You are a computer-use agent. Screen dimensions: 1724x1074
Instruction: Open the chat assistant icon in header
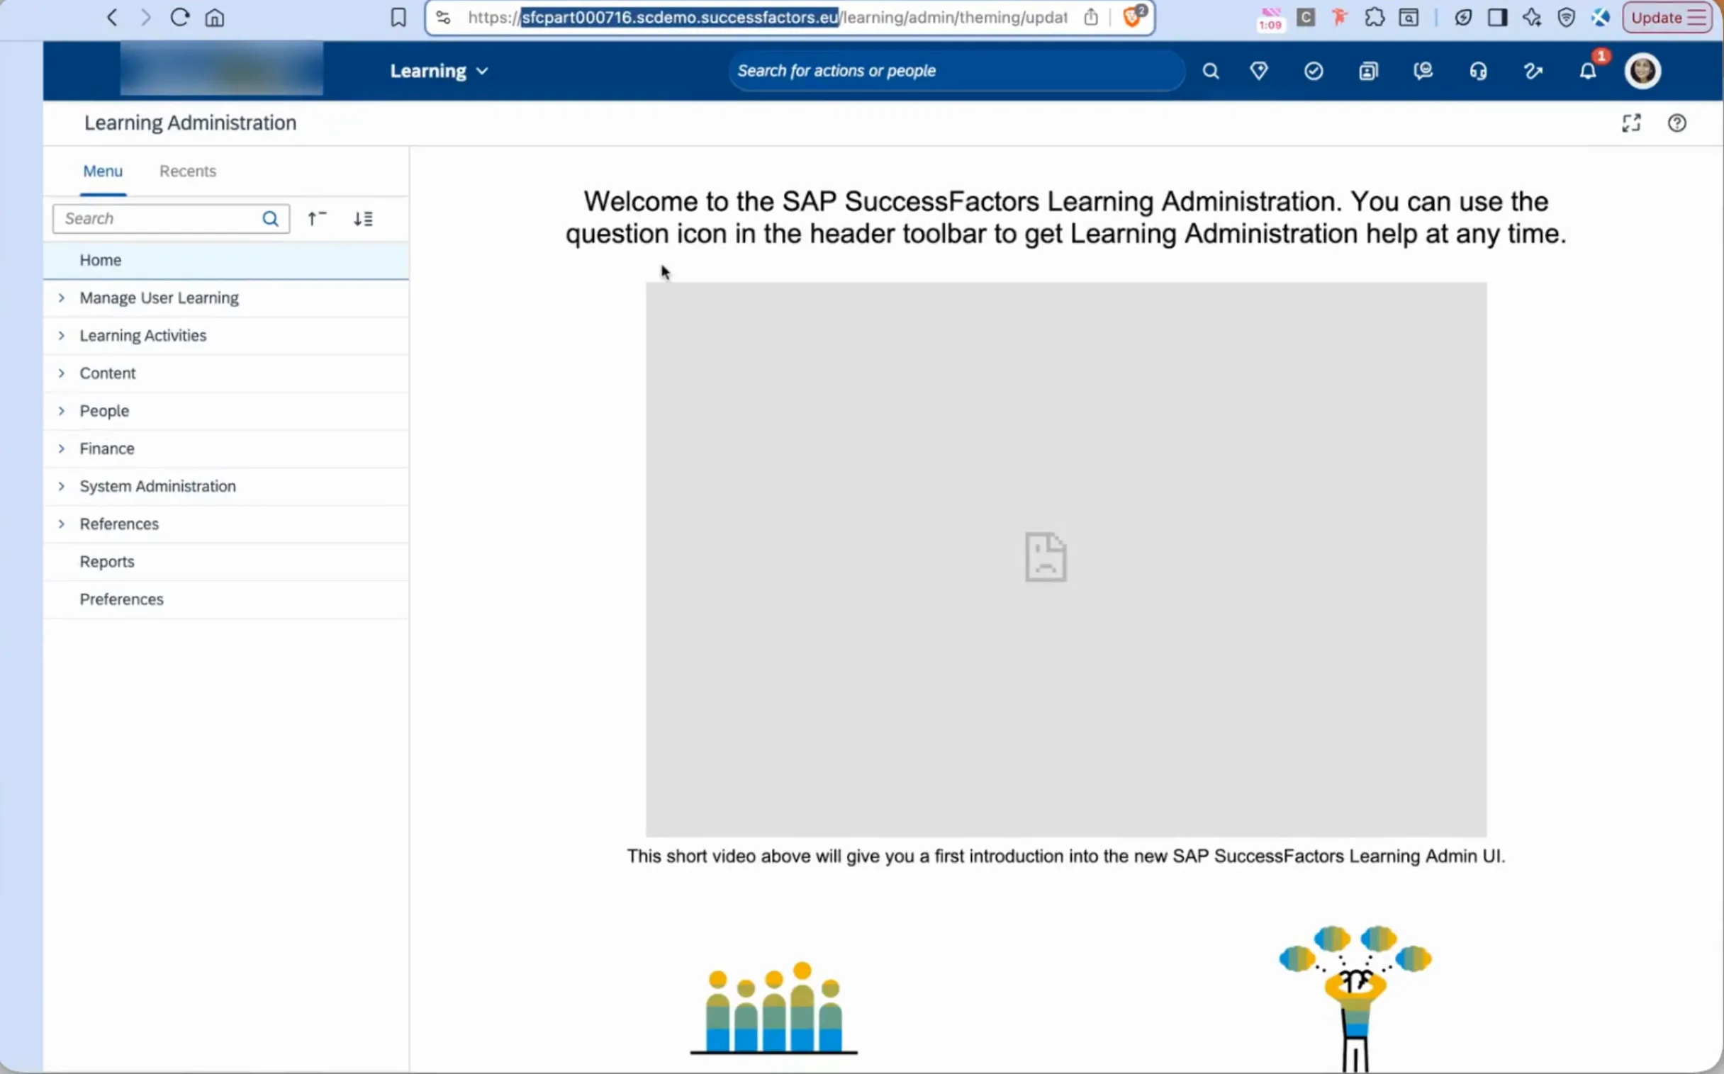point(1423,71)
